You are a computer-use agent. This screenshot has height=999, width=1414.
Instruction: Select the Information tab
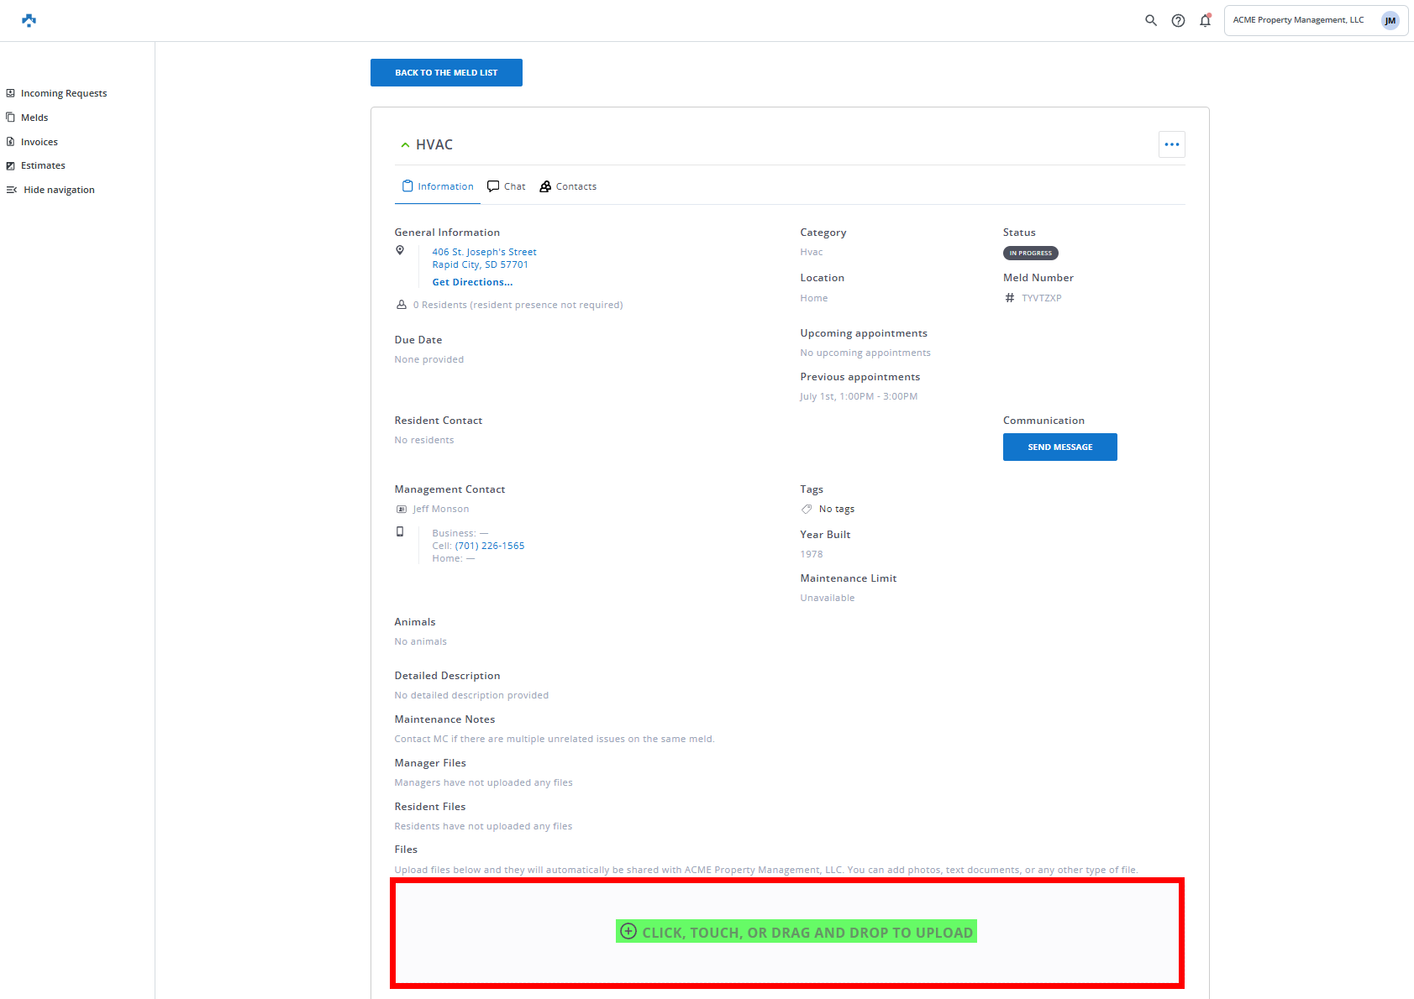pyautogui.click(x=438, y=186)
